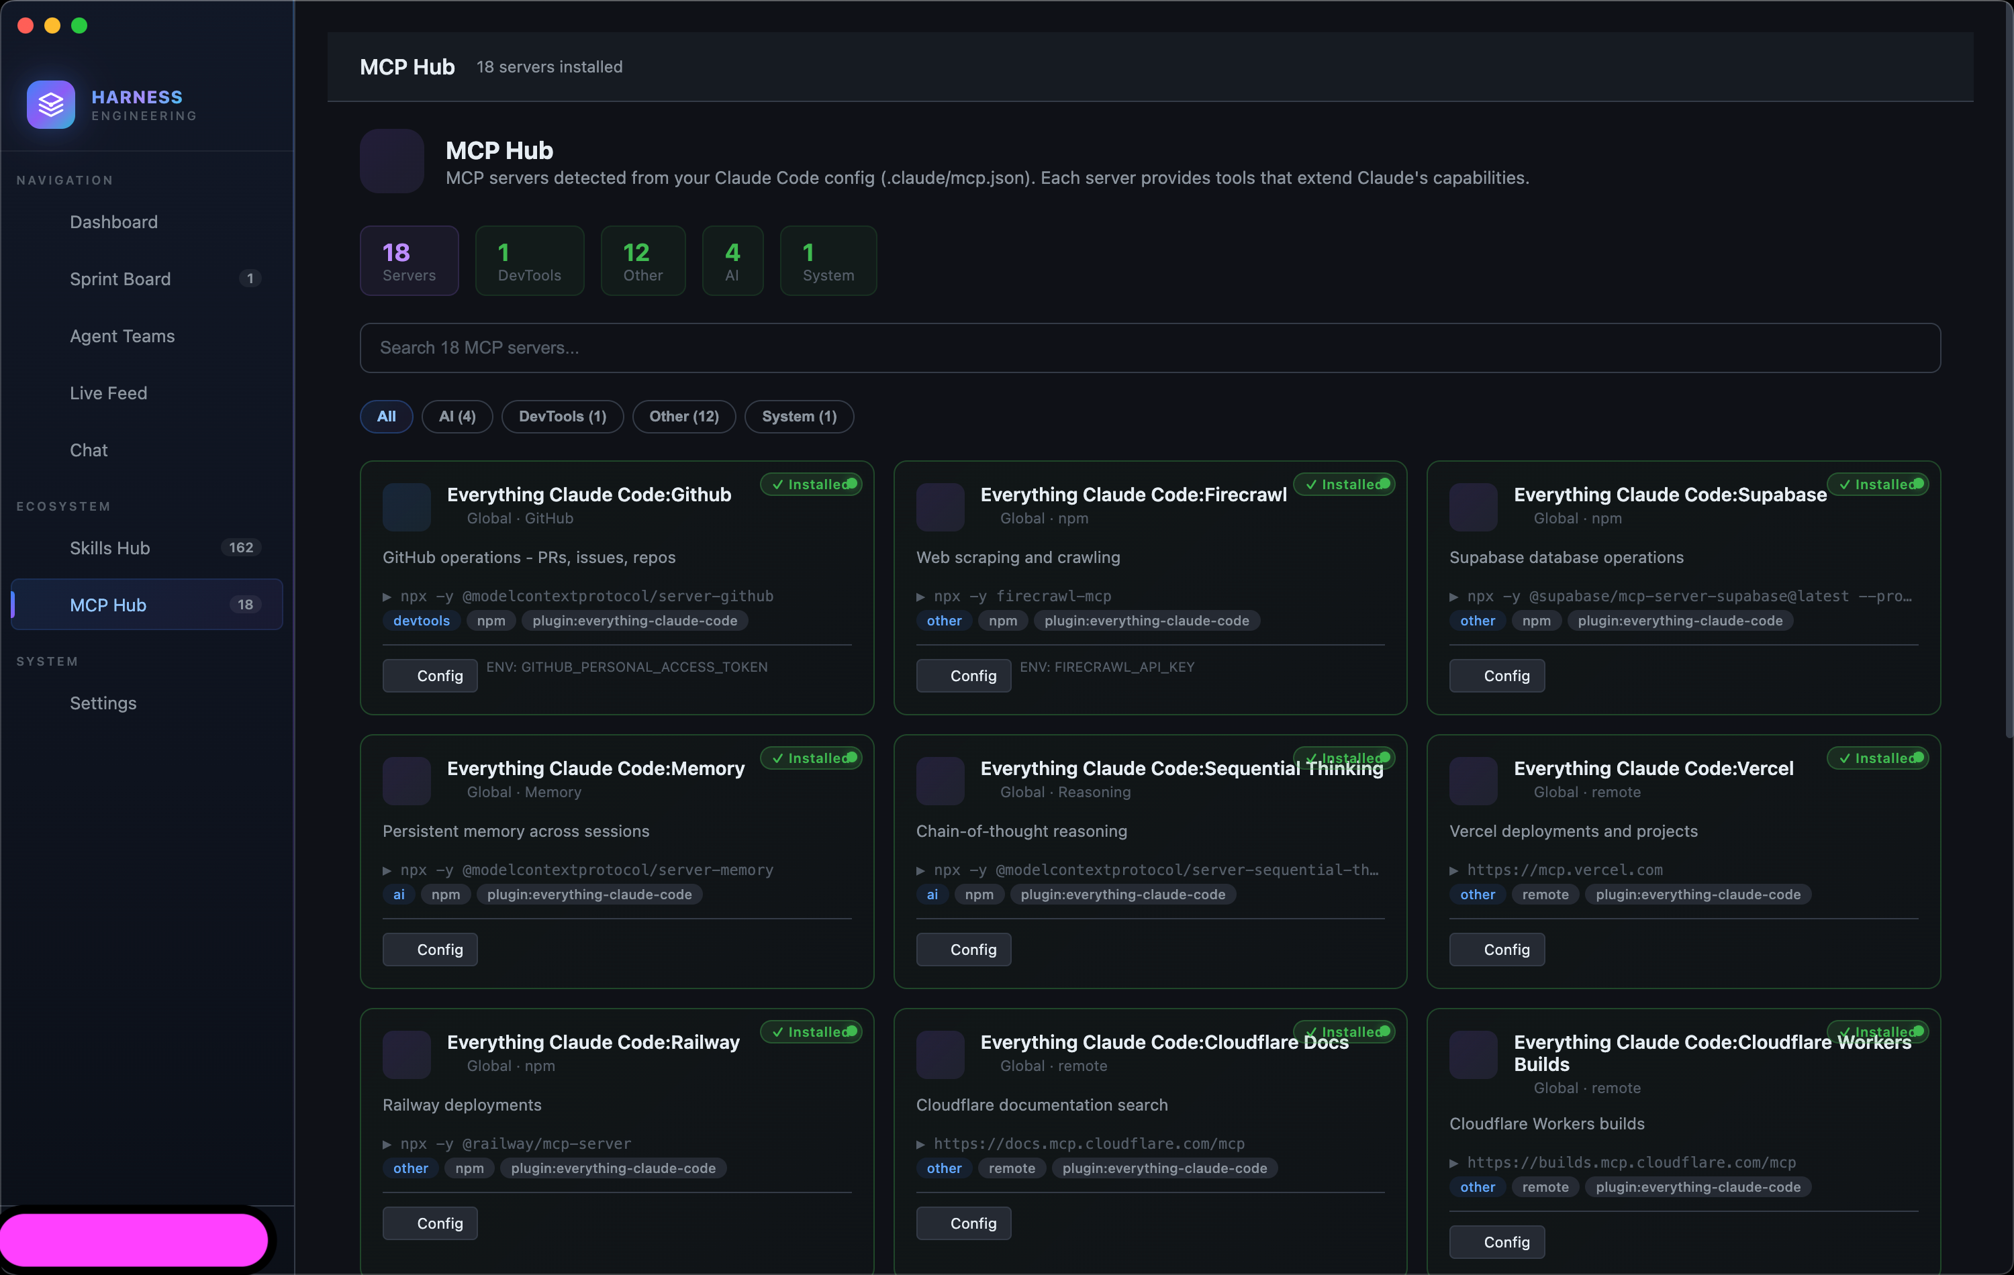Filter servers by DevTools (1)
2014x1275 pixels.
click(563, 416)
